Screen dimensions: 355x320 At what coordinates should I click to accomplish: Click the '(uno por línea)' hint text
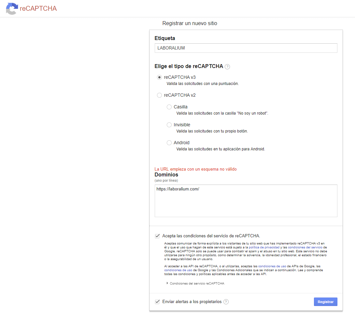[166, 181]
